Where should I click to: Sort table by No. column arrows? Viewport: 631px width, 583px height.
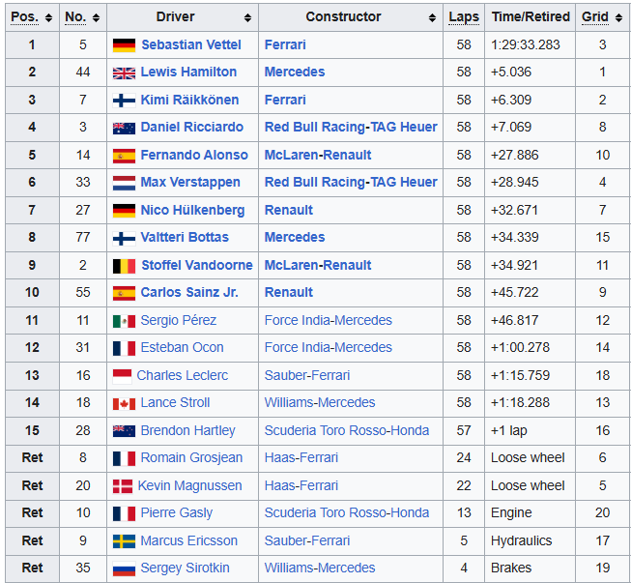tap(97, 17)
